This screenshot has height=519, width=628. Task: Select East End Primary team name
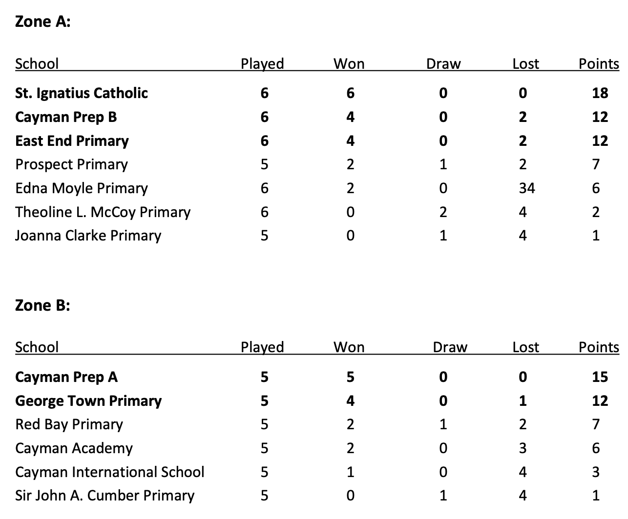[x=72, y=141]
